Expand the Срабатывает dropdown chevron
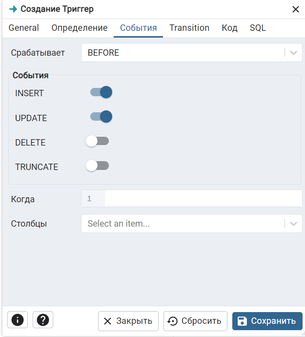The image size is (305, 337). 293,53
